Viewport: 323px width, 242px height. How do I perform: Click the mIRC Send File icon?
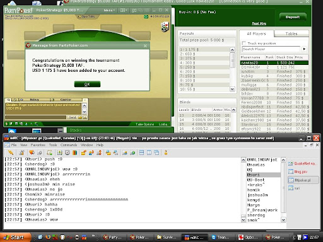(84, 153)
